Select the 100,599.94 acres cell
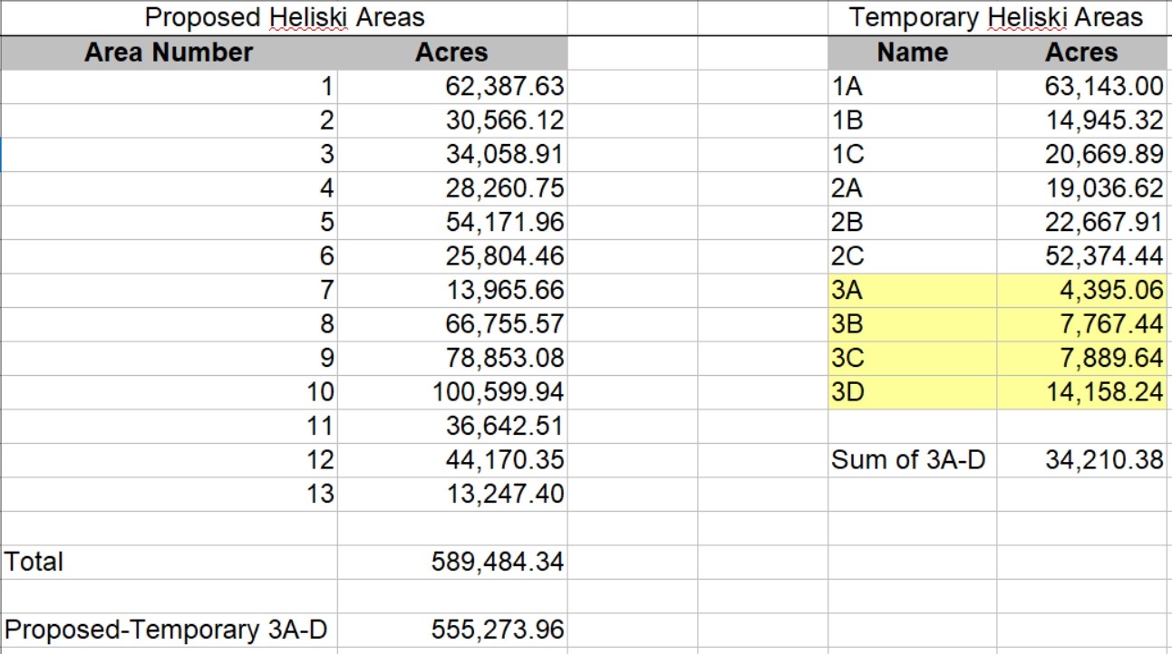Image resolution: width=1172 pixels, height=654 pixels. pos(452,392)
